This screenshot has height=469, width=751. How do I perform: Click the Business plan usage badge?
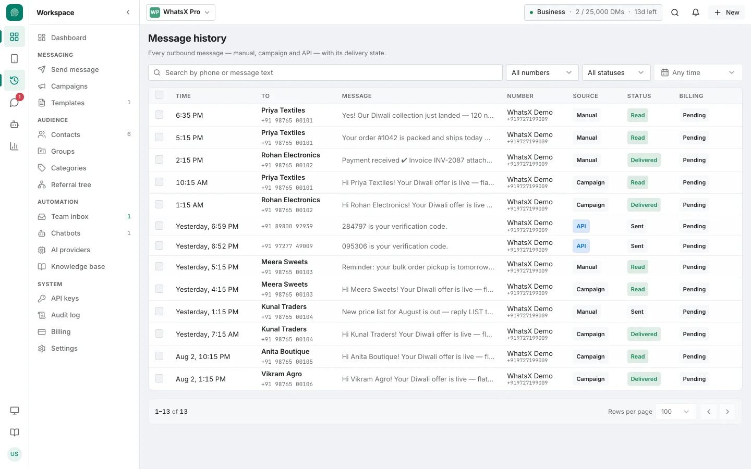click(593, 13)
